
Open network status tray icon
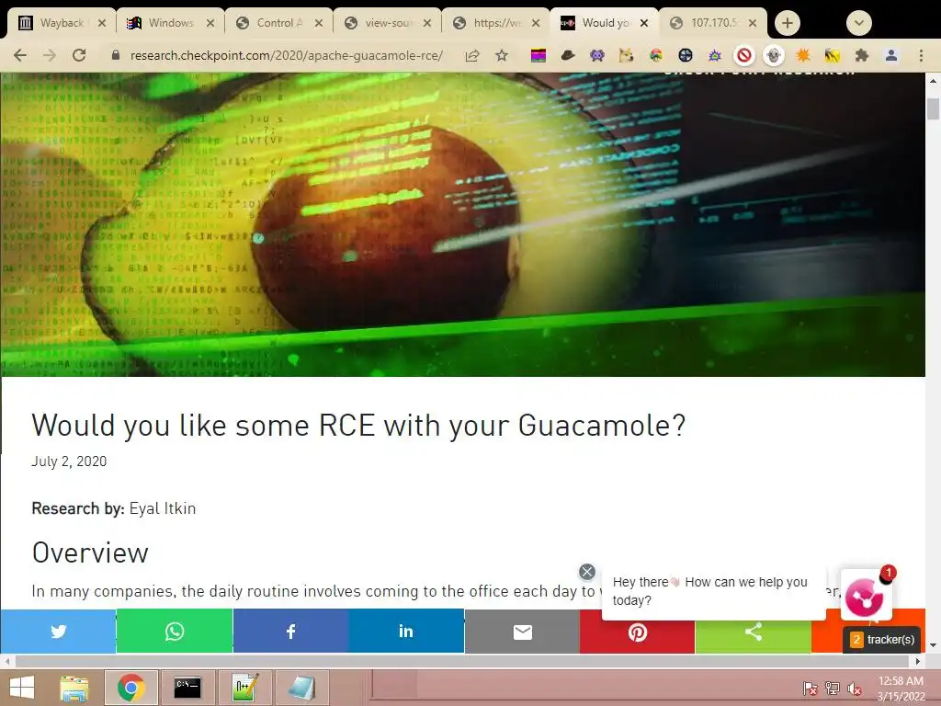(833, 688)
